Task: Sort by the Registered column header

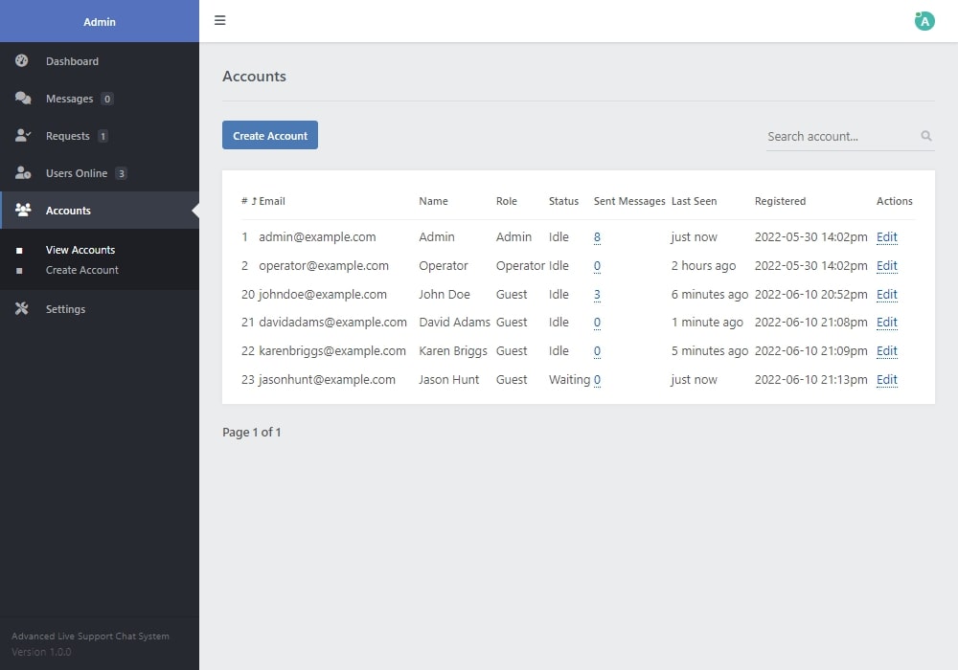Action: [x=780, y=201]
